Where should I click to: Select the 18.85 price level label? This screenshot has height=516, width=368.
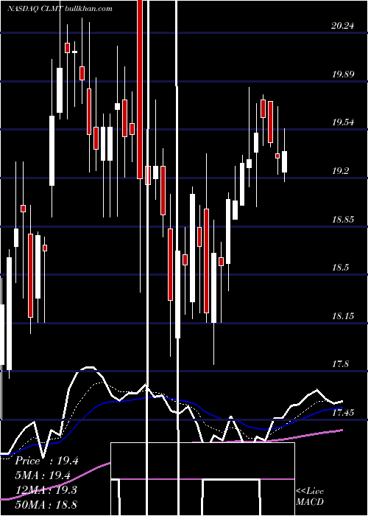pyautogui.click(x=343, y=219)
